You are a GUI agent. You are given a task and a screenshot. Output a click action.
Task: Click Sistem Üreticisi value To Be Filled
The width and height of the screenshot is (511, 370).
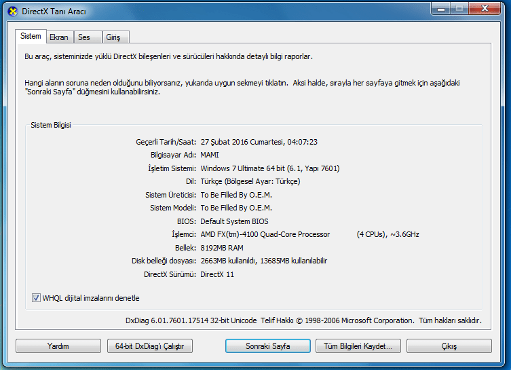(236, 195)
